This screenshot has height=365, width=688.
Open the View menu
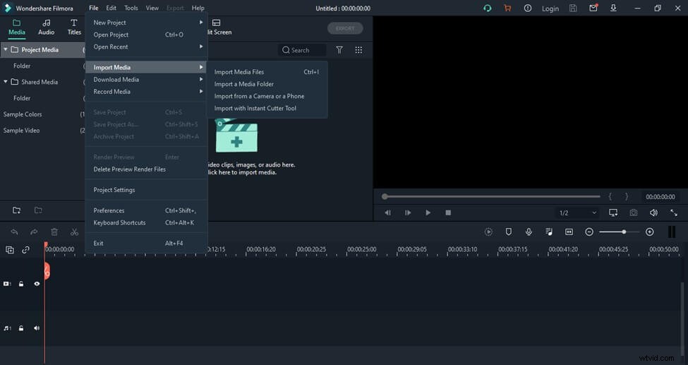pos(152,8)
